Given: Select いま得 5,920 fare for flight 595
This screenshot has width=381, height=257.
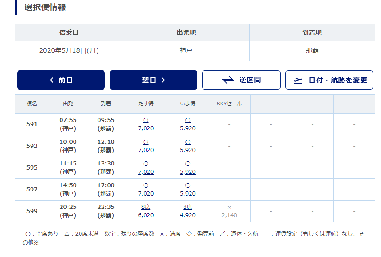Looking at the screenshot, I should tap(188, 172).
